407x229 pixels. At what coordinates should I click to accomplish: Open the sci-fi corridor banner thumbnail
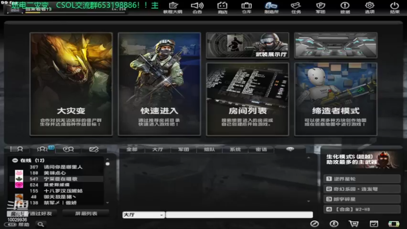point(336,45)
